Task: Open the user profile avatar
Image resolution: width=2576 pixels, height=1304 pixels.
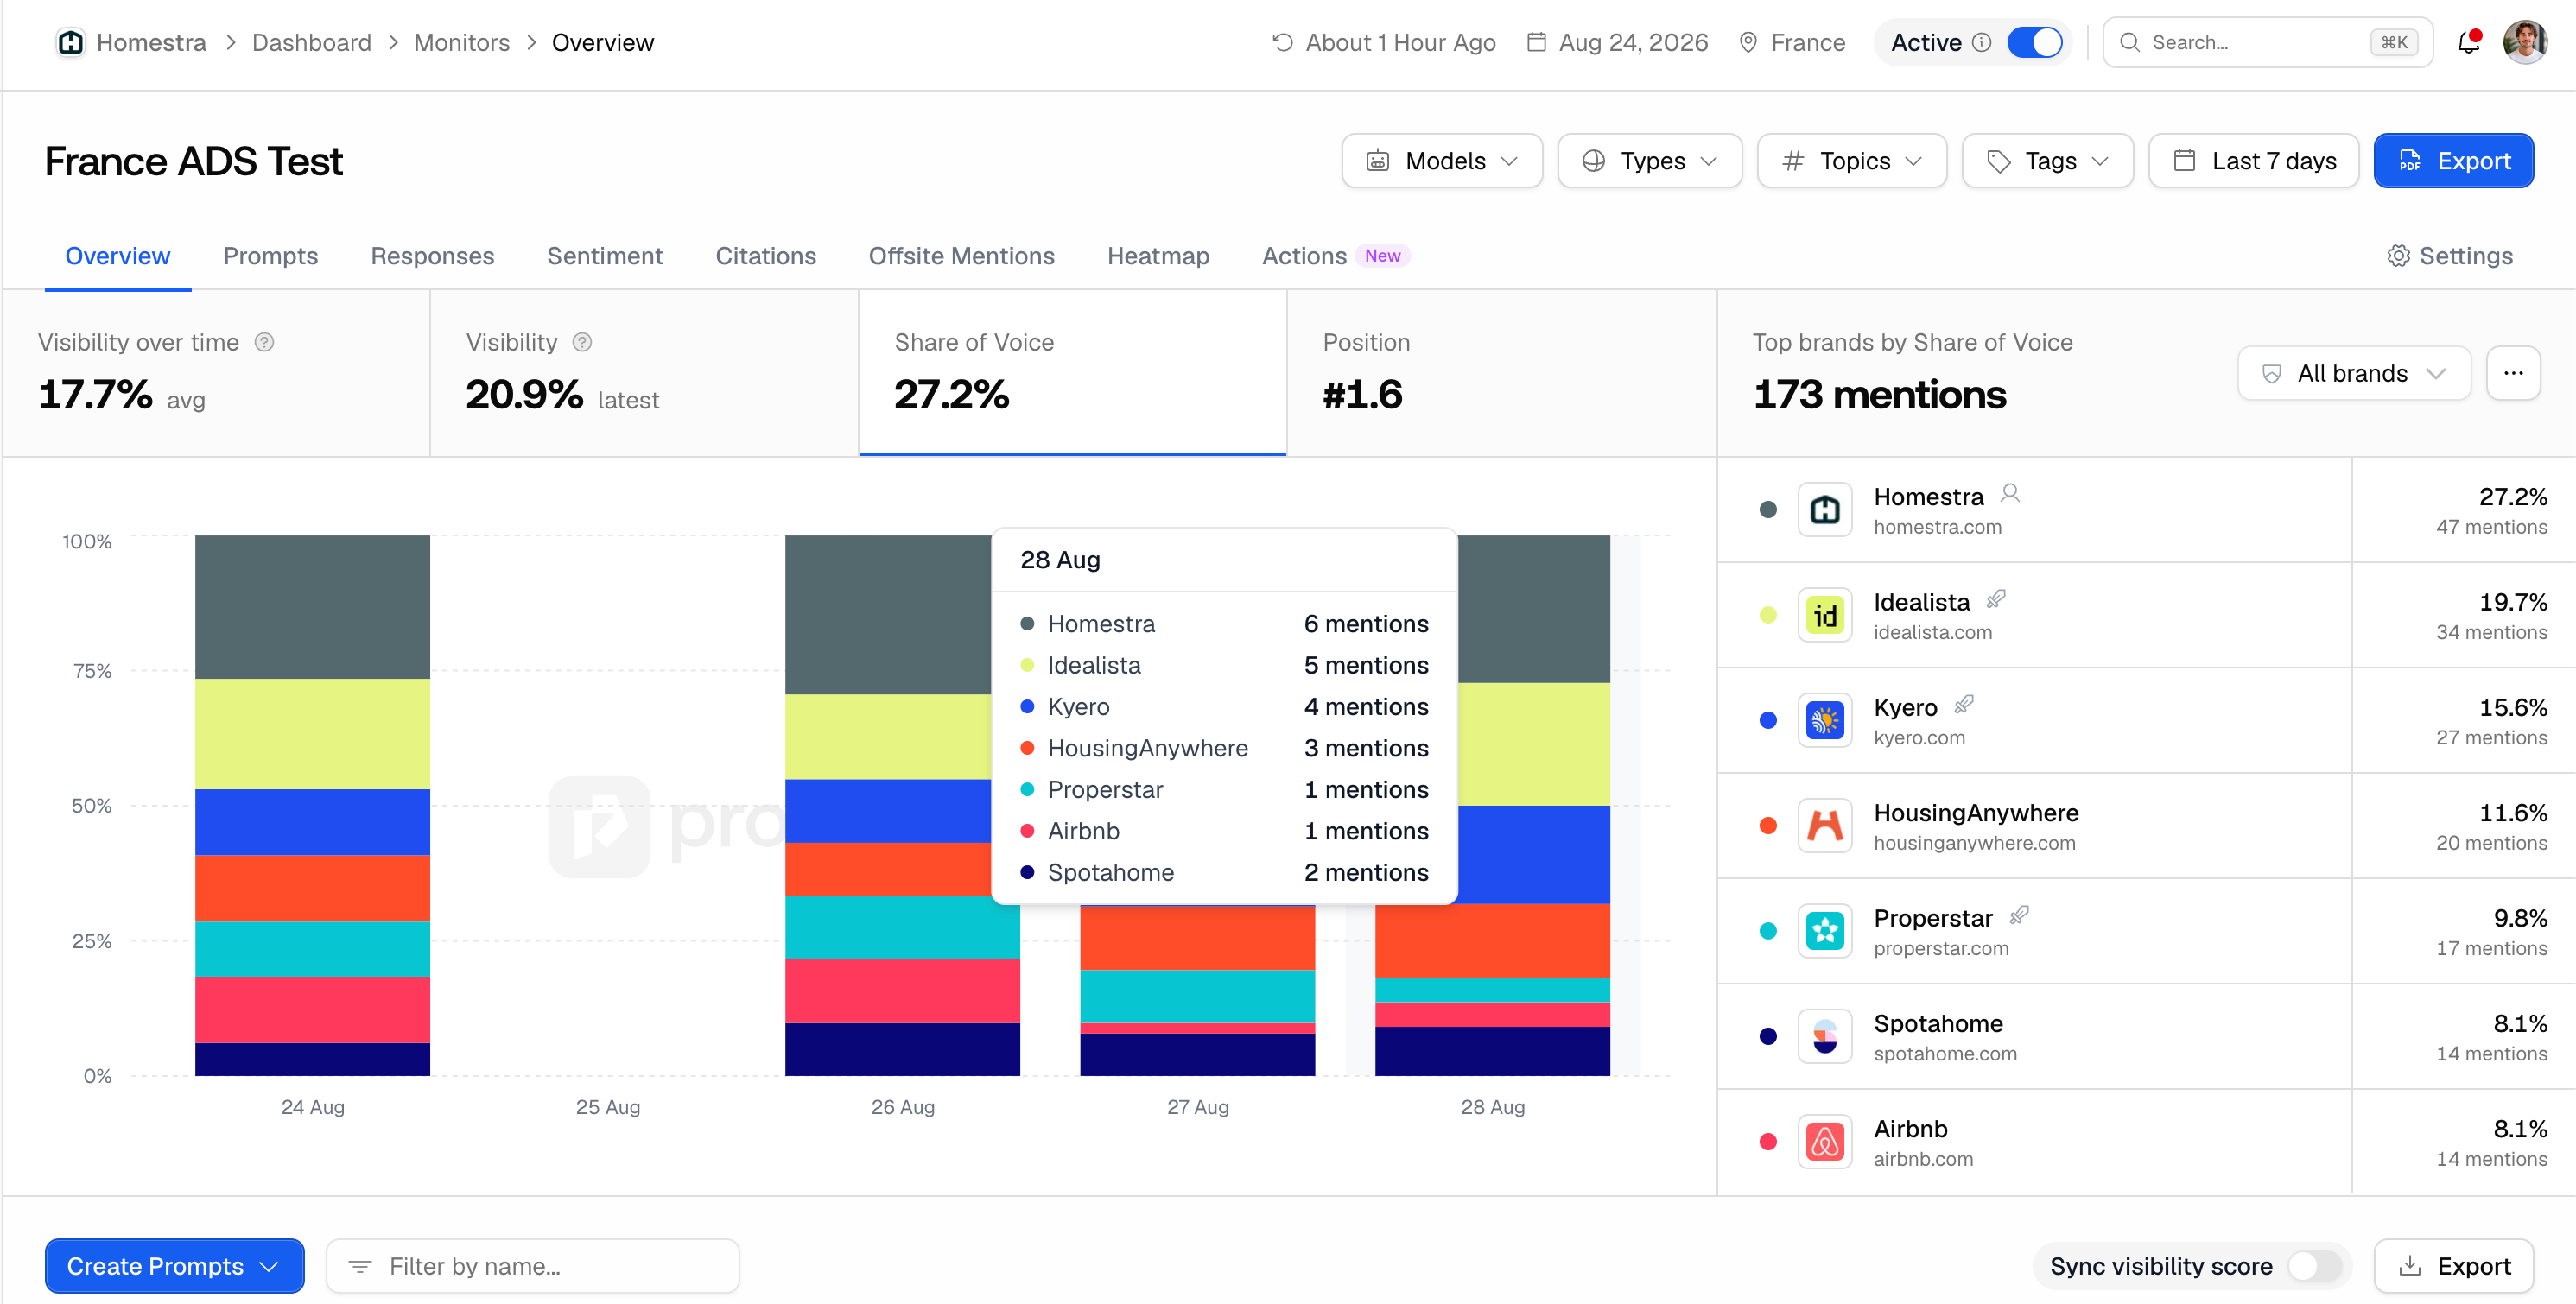Action: (2525, 42)
